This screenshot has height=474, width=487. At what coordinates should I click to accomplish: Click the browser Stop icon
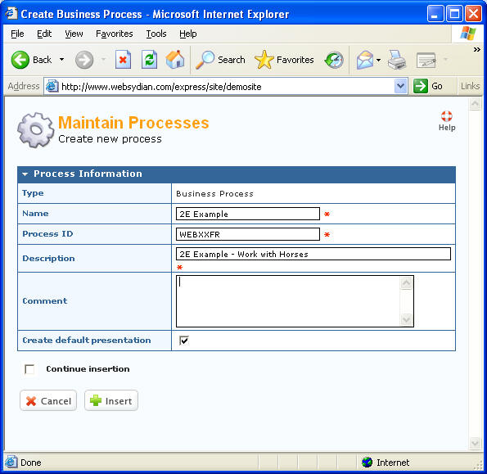pos(123,60)
